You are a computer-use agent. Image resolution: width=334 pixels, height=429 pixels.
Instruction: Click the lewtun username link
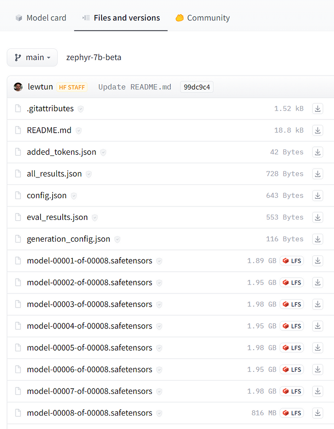click(40, 87)
